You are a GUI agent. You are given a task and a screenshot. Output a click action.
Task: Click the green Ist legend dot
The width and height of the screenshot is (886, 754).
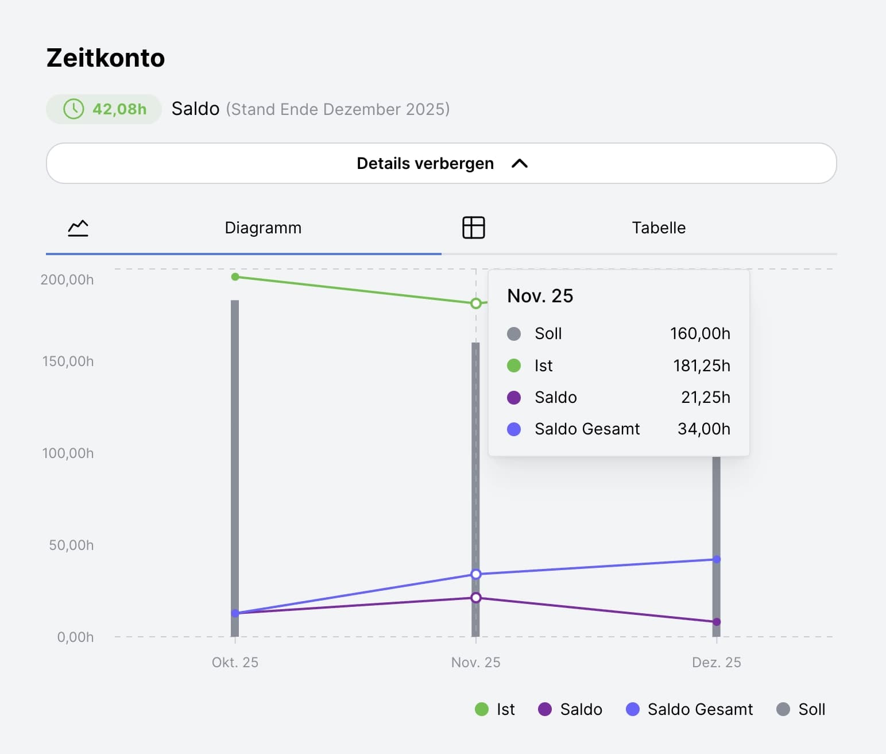(x=482, y=710)
